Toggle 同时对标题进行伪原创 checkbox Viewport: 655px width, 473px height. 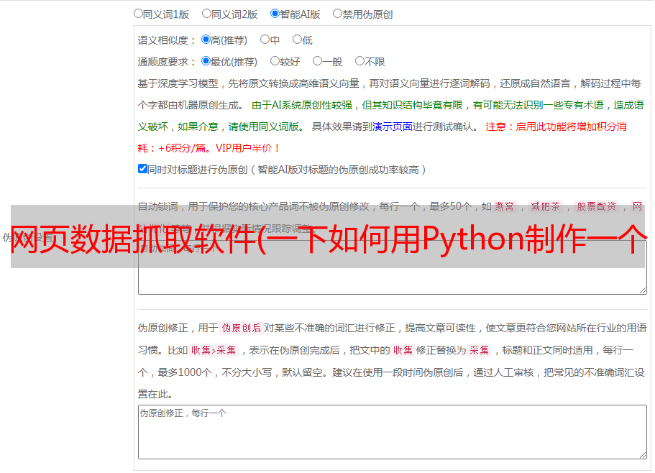pyautogui.click(x=142, y=169)
